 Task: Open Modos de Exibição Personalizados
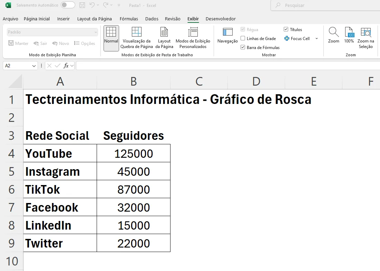tap(193, 38)
